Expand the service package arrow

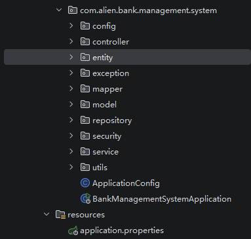click(x=71, y=151)
